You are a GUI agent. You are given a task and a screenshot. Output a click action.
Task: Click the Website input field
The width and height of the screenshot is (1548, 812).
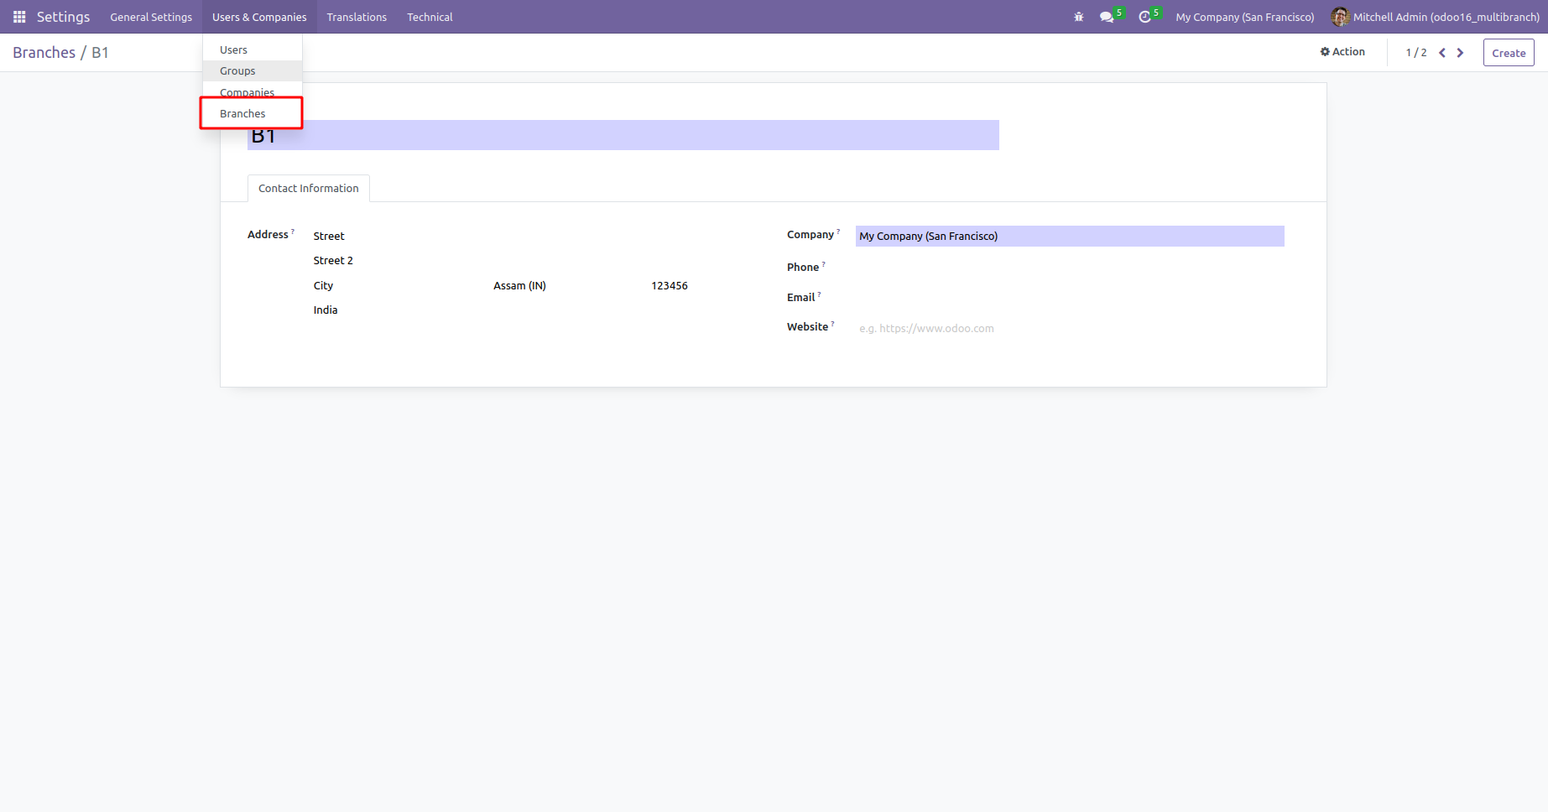pos(1070,329)
